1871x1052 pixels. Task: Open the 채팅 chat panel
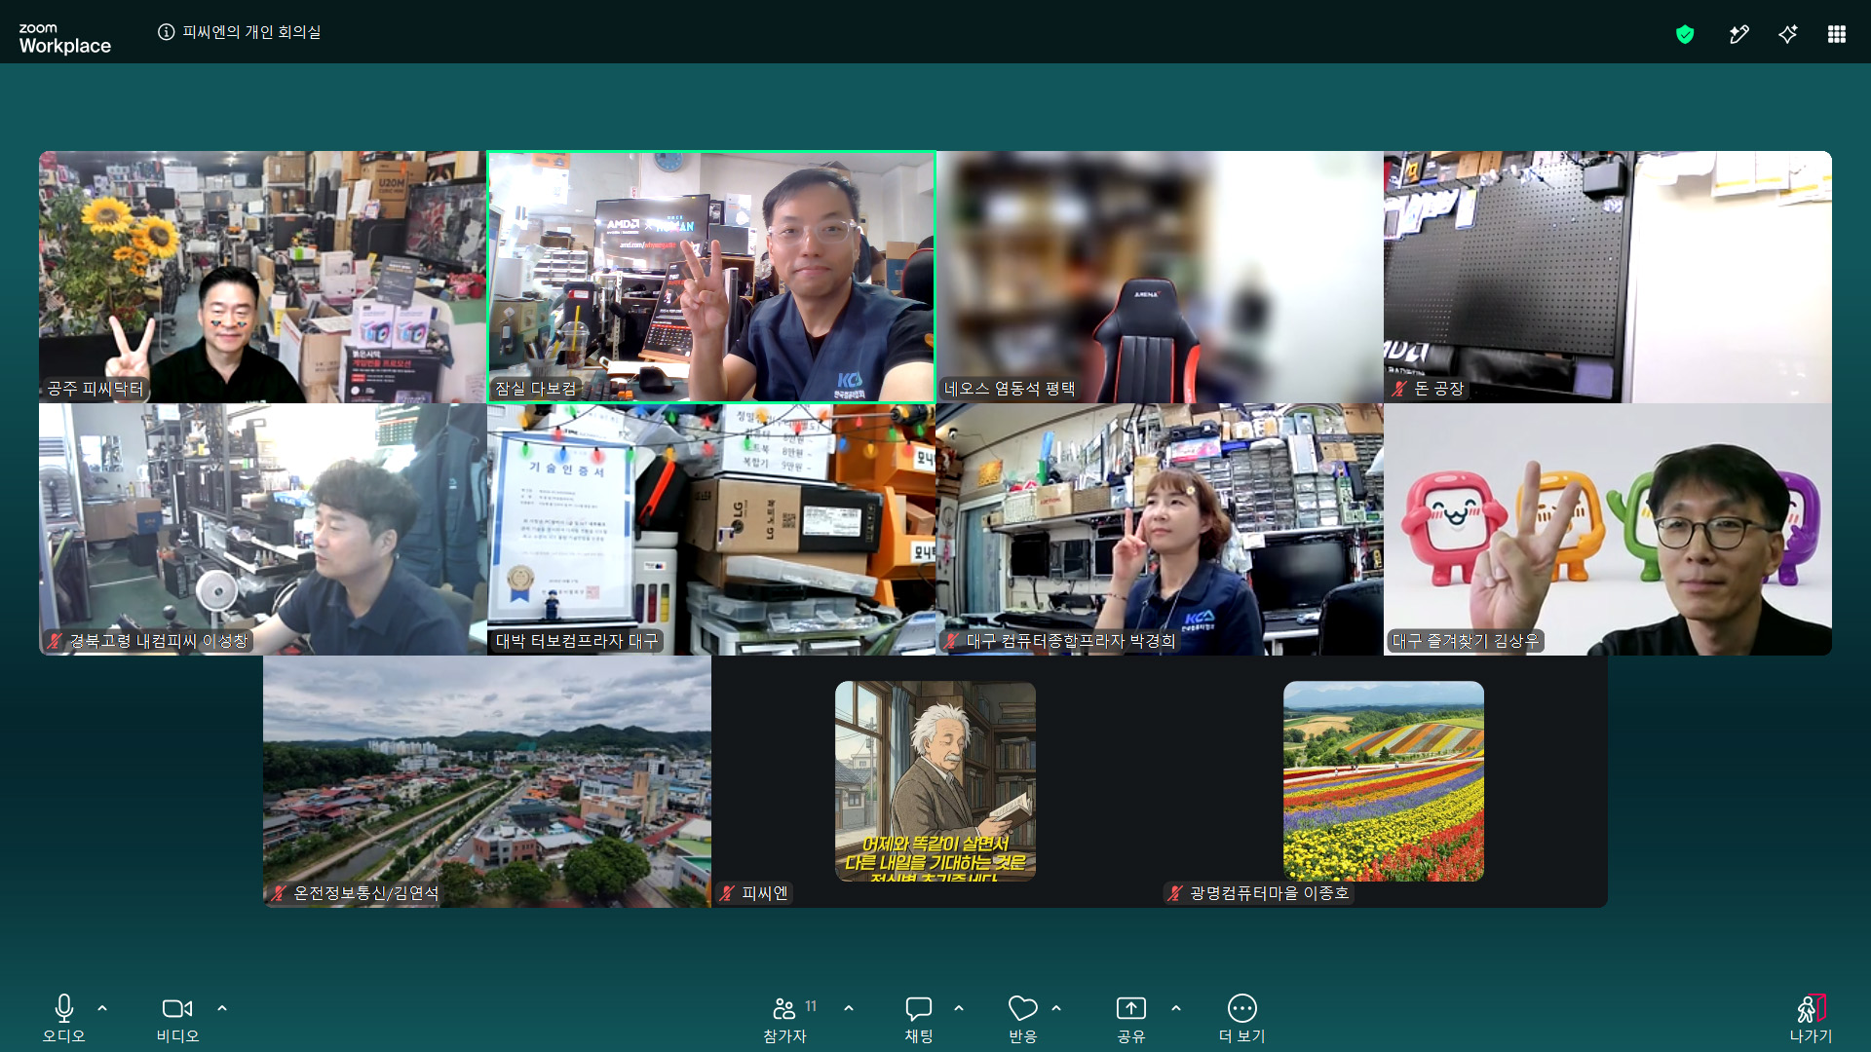point(919,1019)
